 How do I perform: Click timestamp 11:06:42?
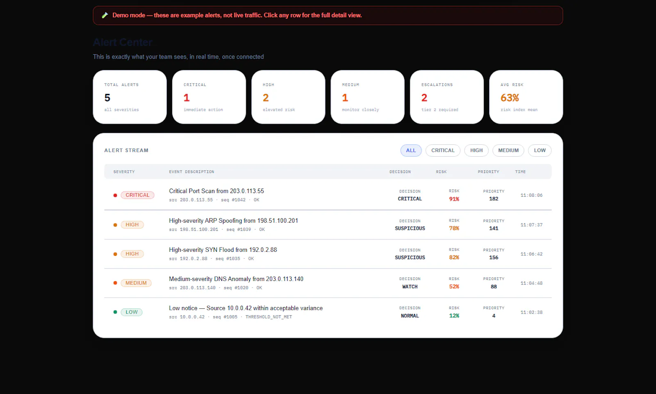click(x=531, y=254)
